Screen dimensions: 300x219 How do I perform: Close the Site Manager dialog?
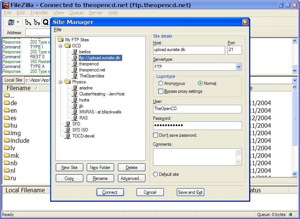point(245,22)
